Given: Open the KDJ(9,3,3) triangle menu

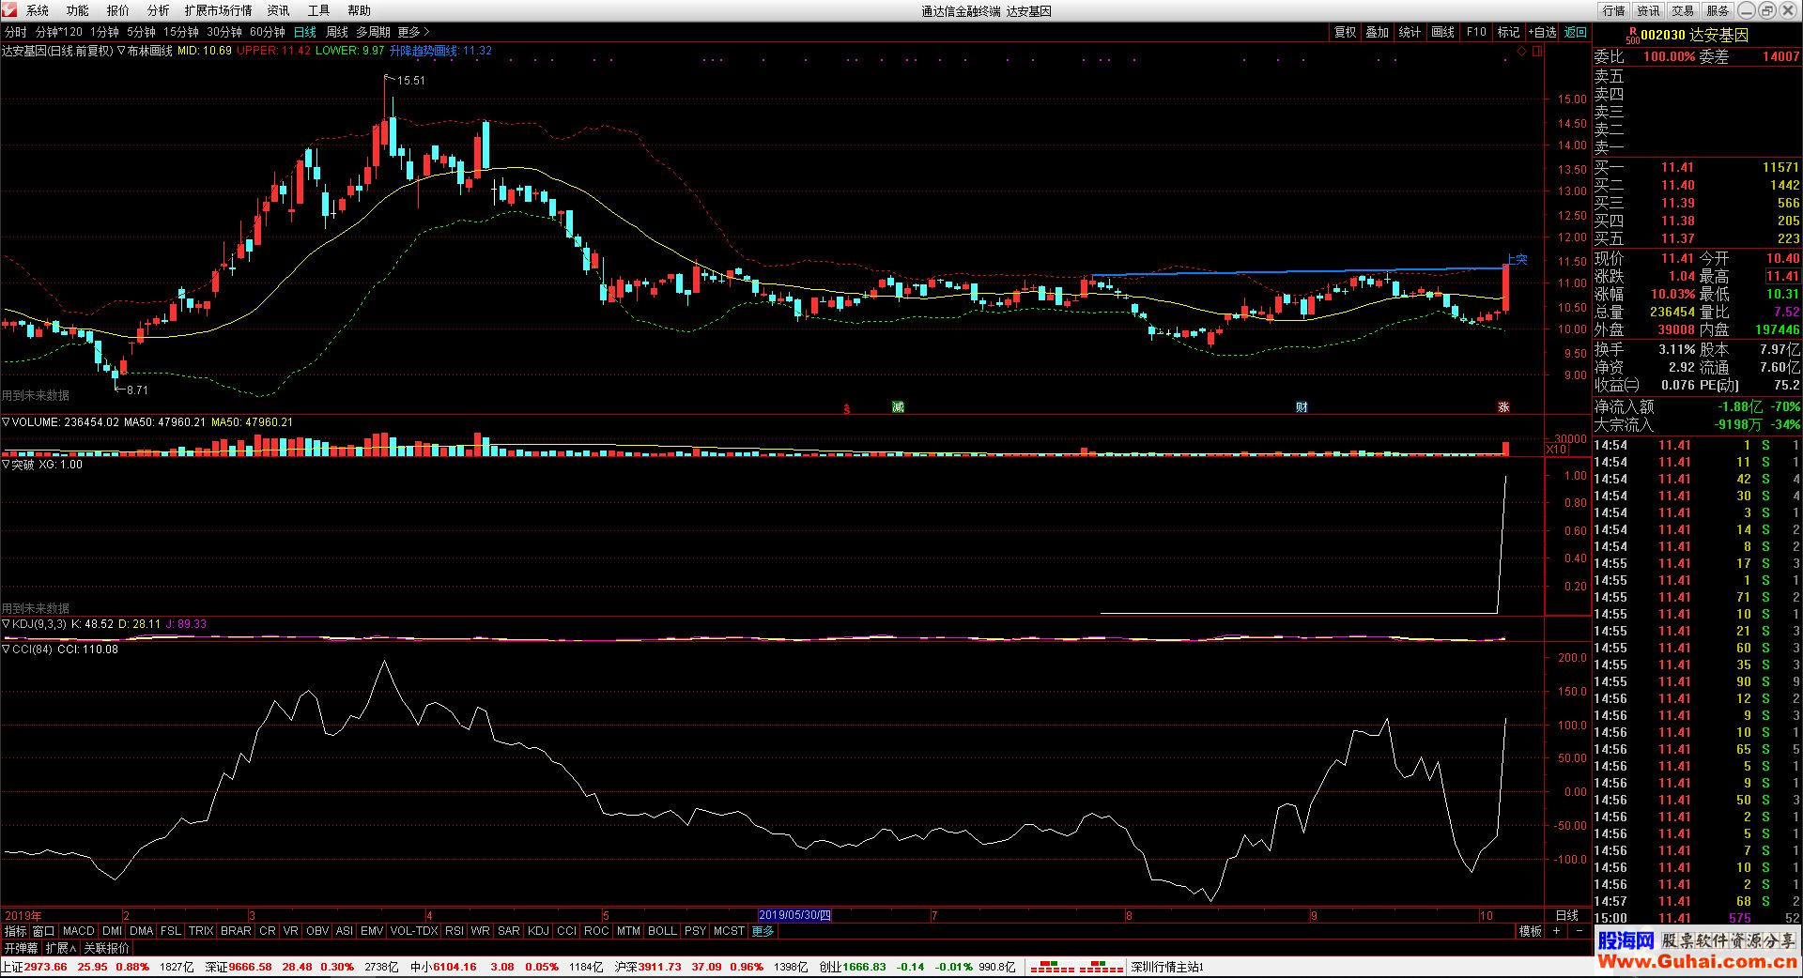Looking at the screenshot, I should [x=7, y=624].
